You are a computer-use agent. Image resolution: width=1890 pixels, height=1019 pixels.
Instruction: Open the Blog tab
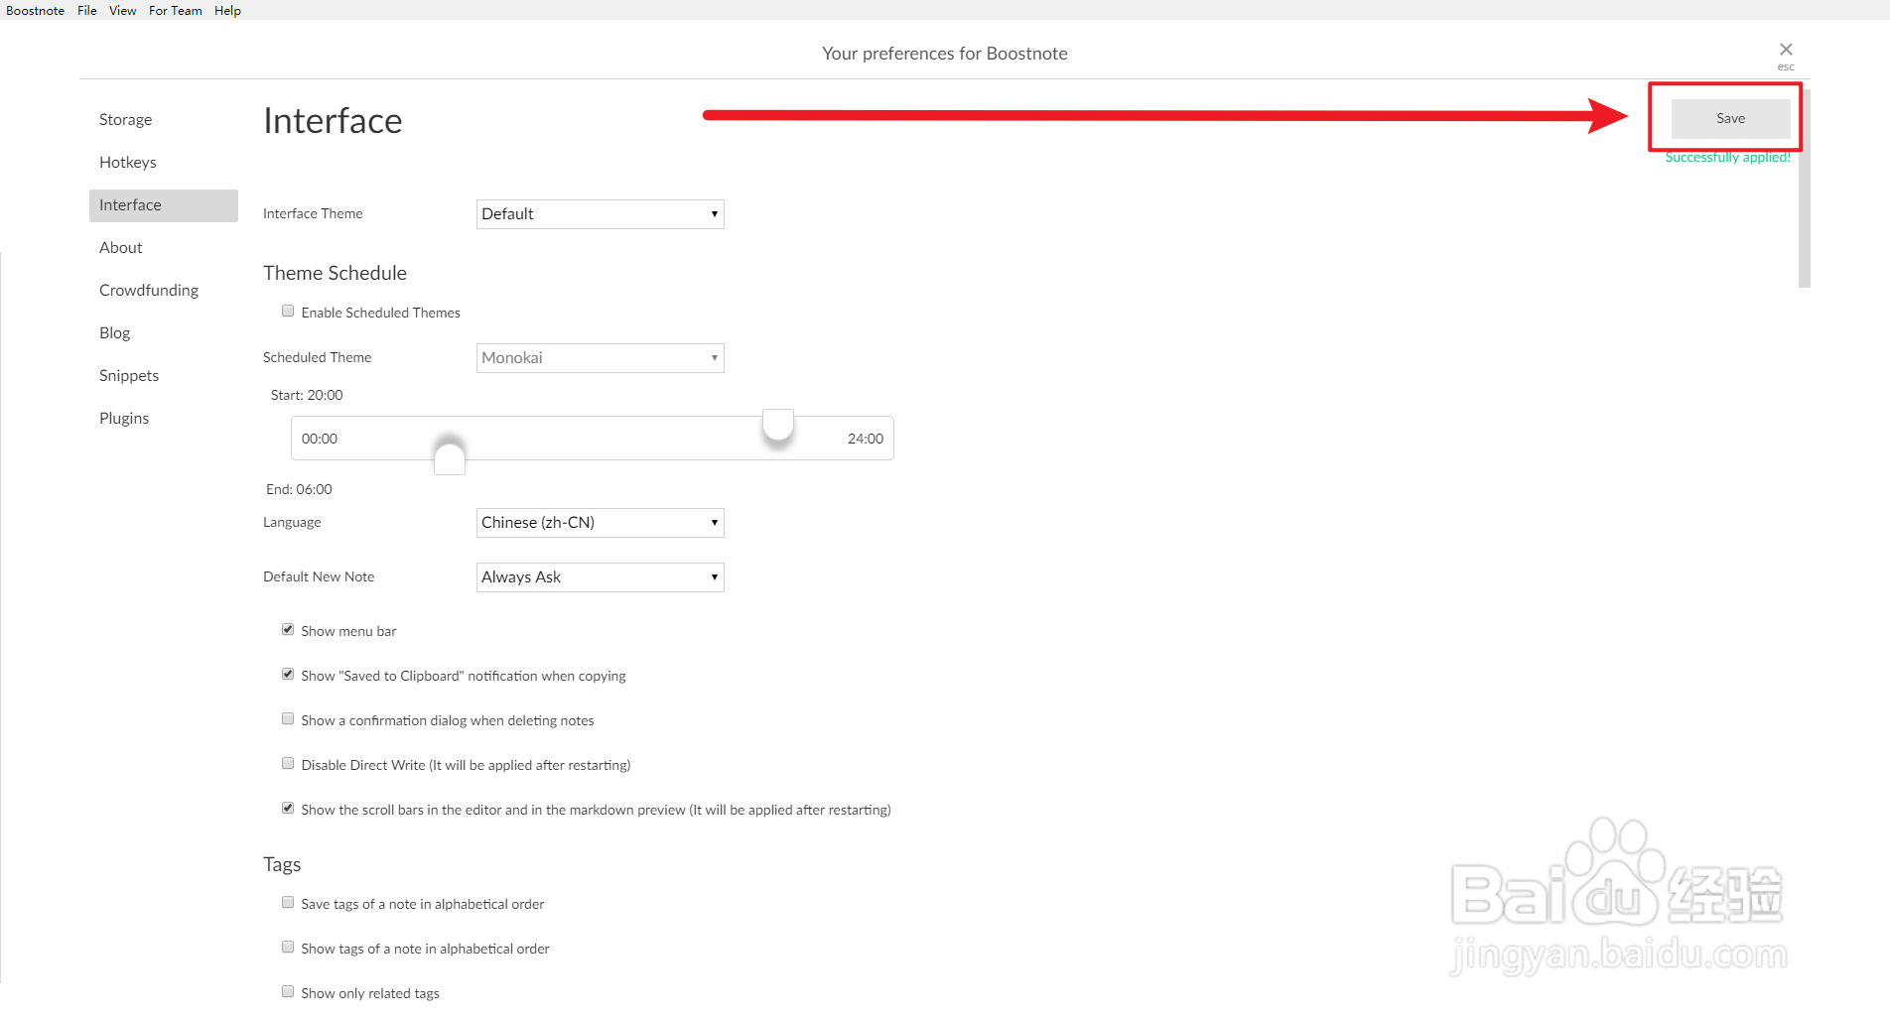pyautogui.click(x=164, y=333)
